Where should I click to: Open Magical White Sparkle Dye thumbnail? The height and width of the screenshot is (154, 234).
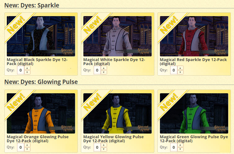pyautogui.click(x=117, y=36)
